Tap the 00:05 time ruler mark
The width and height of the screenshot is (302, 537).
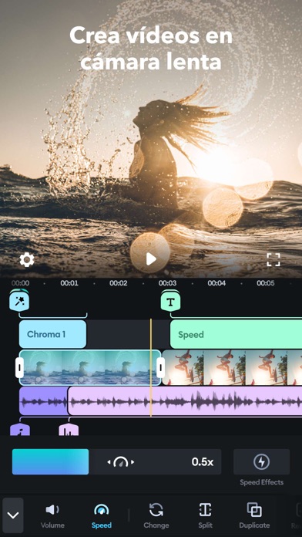(265, 283)
